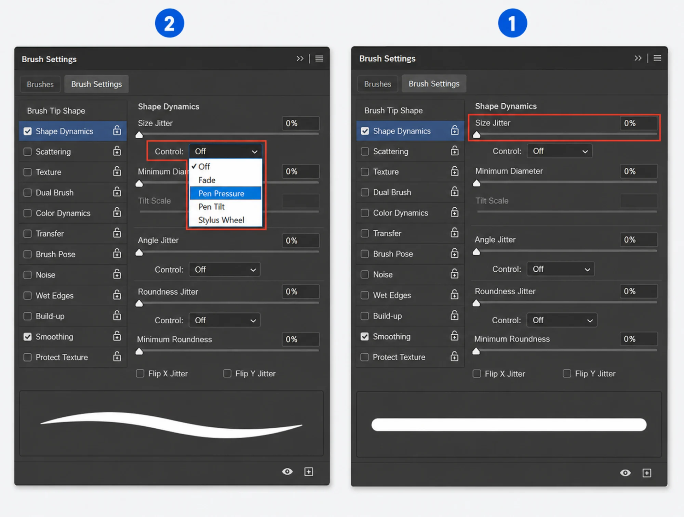
Task: Open right panel's hamburger menu
Action: (657, 58)
